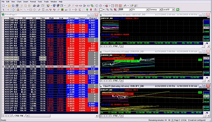
Task: Select the GBP/USD Bid row
Action: coord(51,85)
